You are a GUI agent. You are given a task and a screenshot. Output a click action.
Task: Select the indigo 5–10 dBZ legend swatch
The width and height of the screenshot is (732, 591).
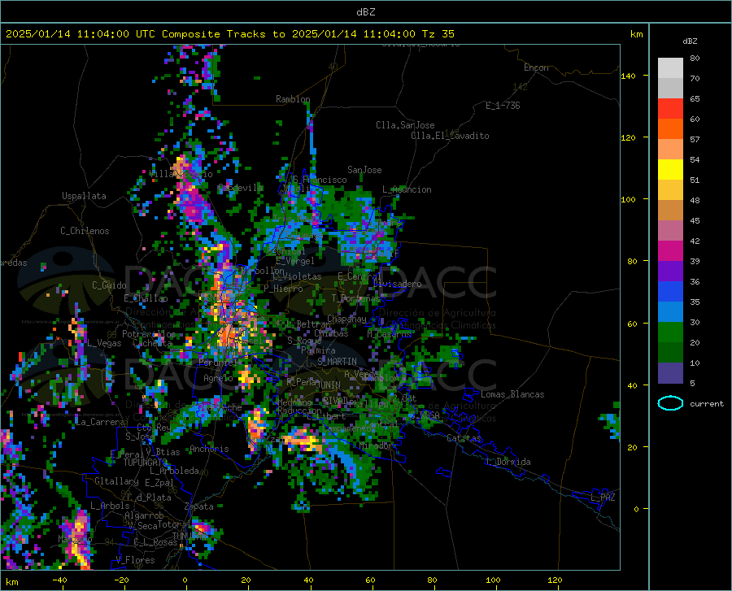[670, 372]
